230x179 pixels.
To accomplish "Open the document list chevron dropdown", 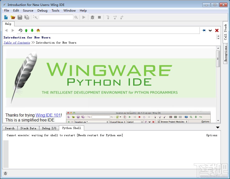I will [x=210, y=30].
